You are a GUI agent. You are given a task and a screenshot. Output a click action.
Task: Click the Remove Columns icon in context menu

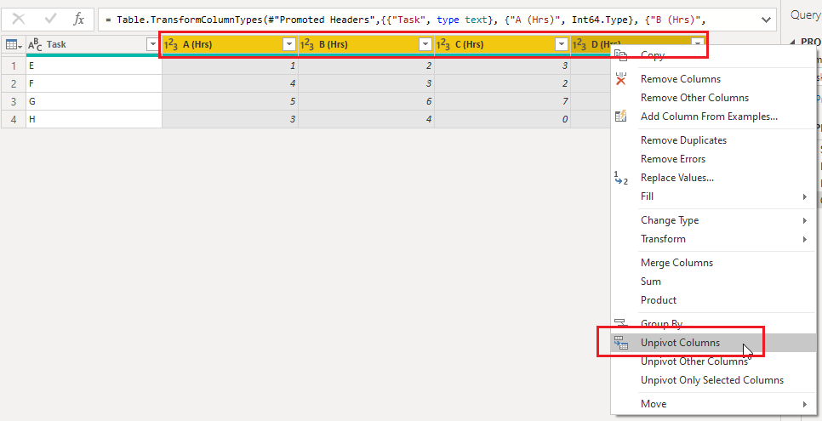(620, 78)
